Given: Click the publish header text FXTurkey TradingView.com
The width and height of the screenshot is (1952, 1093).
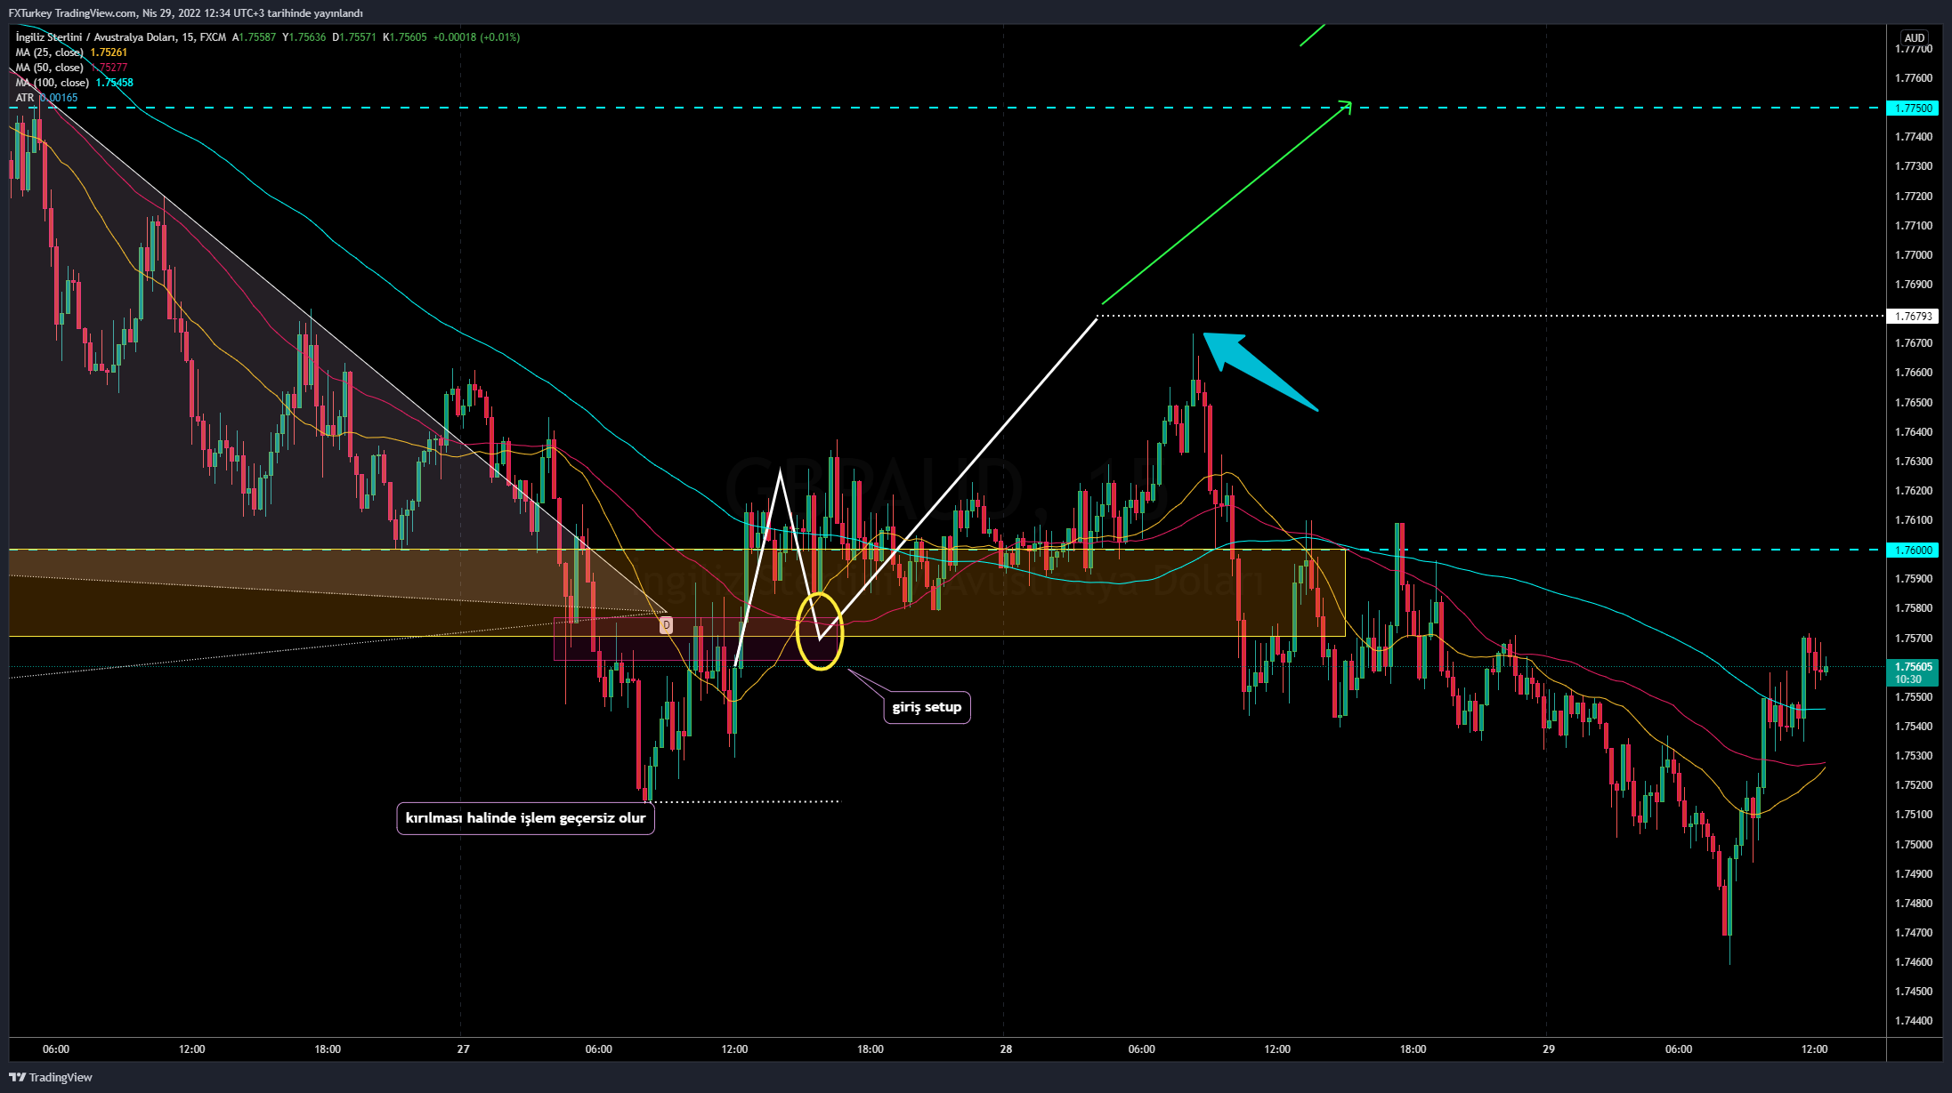Looking at the screenshot, I should [x=73, y=13].
